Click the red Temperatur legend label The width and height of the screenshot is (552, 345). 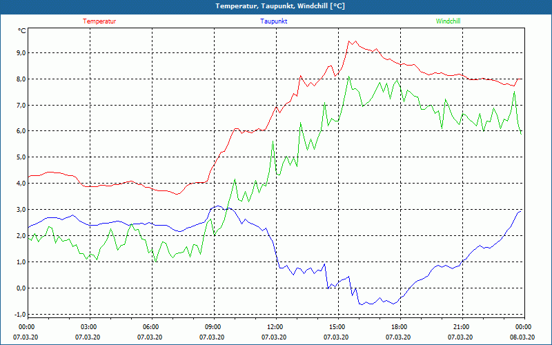coord(99,21)
